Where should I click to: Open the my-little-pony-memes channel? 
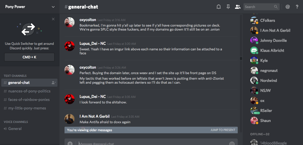point(27,108)
